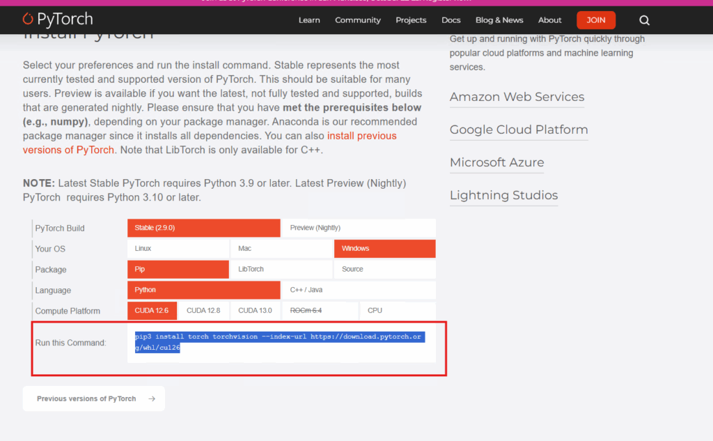Image resolution: width=713 pixels, height=441 pixels.
Task: Open the Amazon Web Services link
Action: coord(517,98)
